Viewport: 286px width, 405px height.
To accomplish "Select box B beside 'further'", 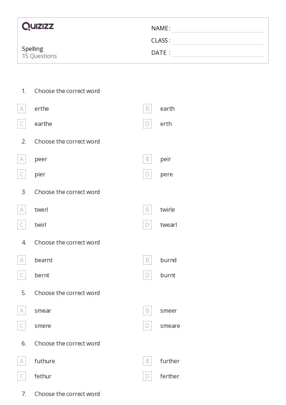I will [147, 361].
